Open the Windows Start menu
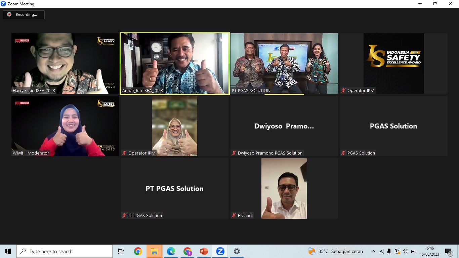This screenshot has height=258, width=459. point(8,251)
